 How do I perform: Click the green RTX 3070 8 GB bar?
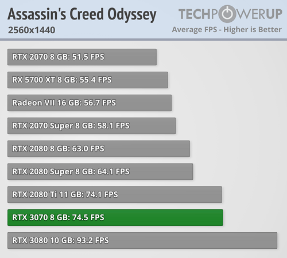click(x=115, y=217)
